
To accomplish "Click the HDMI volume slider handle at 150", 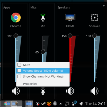I will tap(70, 36).
